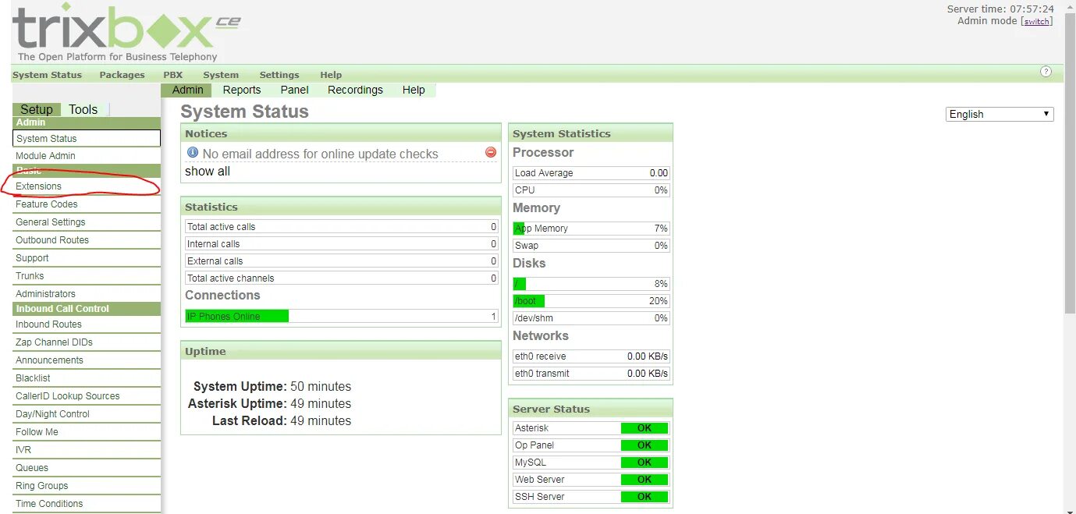Open Time Conditions in sidebar
This screenshot has height=514, width=1076.
point(87,504)
